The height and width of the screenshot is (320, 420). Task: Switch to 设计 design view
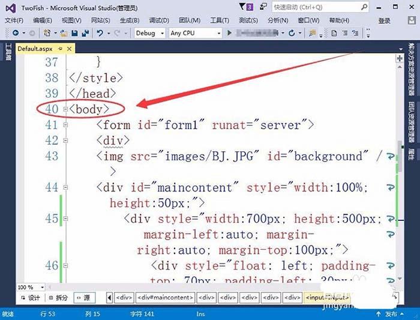[31, 298]
